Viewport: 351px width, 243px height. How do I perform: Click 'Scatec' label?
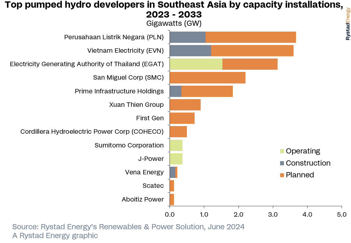(153, 186)
